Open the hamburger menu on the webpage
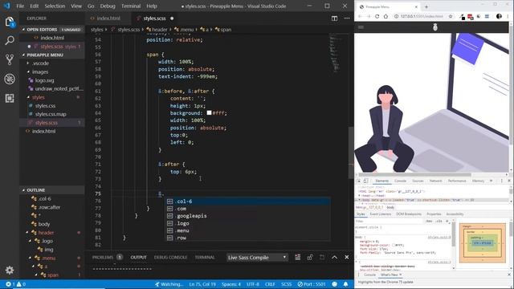This screenshot has width=514, height=289. click(361, 27)
